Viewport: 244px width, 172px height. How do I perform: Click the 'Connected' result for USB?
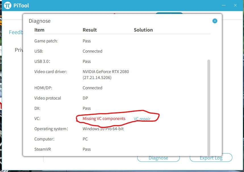point(92,51)
